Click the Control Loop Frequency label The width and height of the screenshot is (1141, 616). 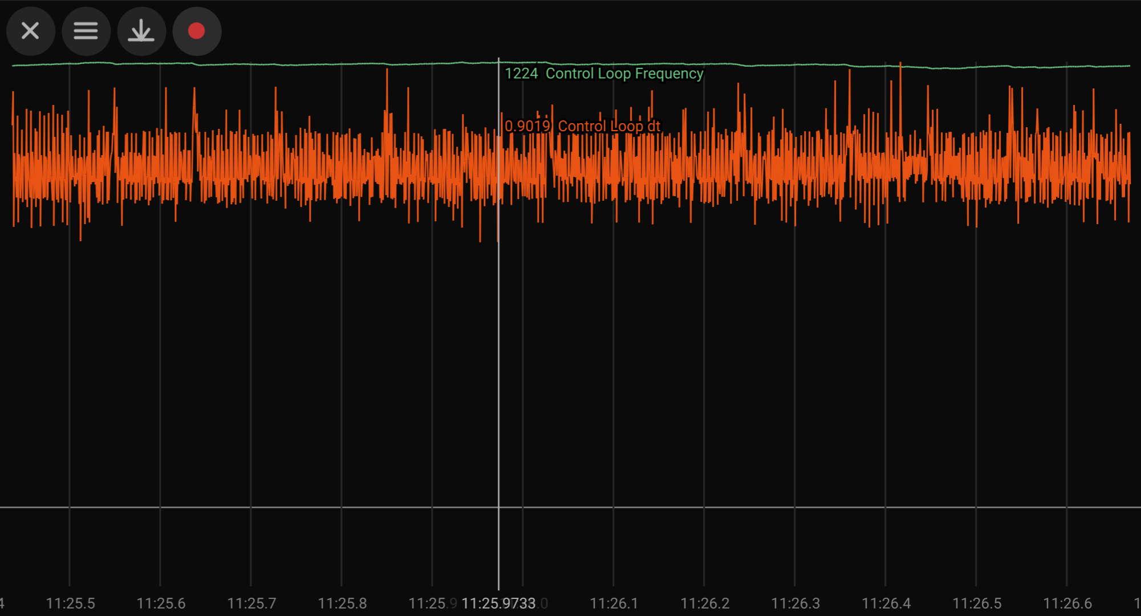[624, 74]
